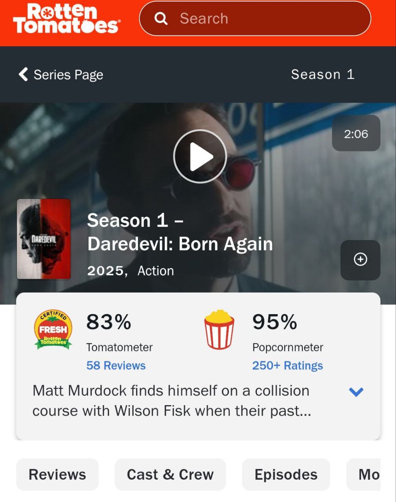Image resolution: width=396 pixels, height=502 pixels.
Task: Open the 250+ Ratings link
Action: tap(287, 366)
